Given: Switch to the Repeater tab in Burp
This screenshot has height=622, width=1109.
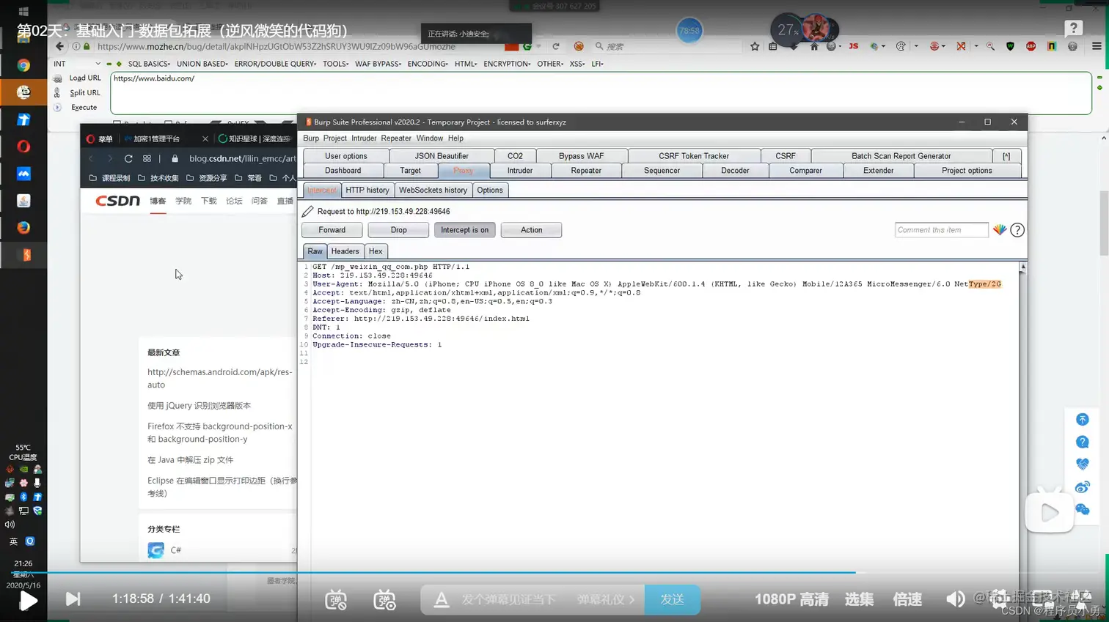Looking at the screenshot, I should coord(586,171).
